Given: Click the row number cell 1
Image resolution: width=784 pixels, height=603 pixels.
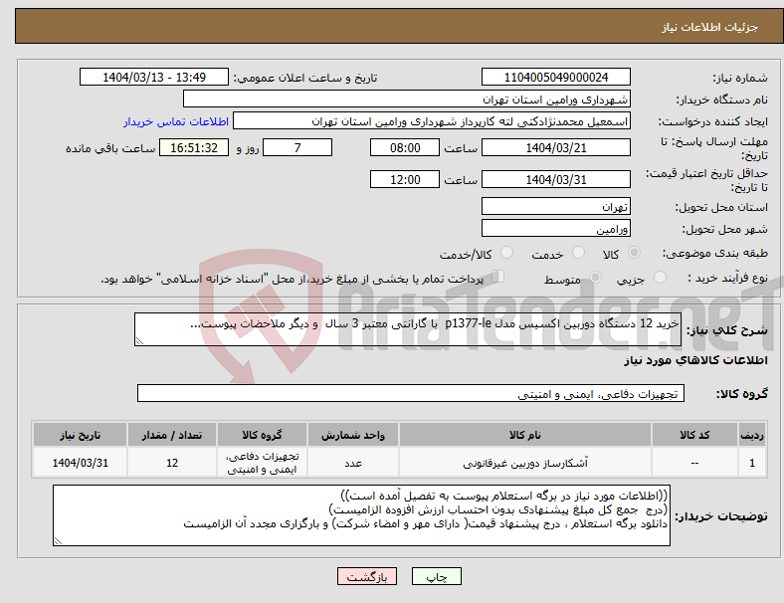Looking at the screenshot, I should (751, 463).
